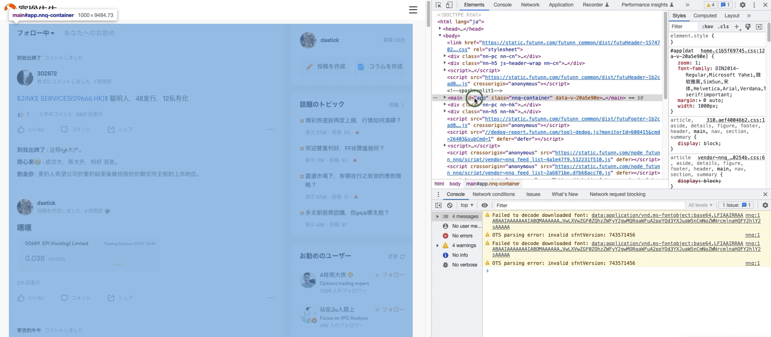Click コラムを作成 create column button
Screen dimensions: 771x337
(x=380, y=67)
